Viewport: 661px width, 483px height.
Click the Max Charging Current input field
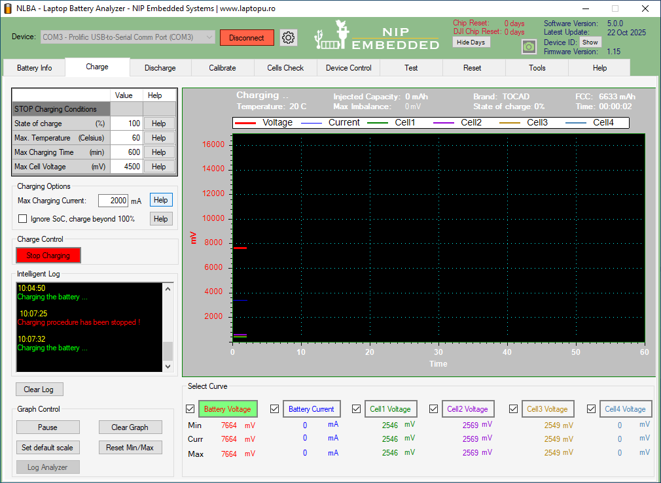pyautogui.click(x=113, y=201)
